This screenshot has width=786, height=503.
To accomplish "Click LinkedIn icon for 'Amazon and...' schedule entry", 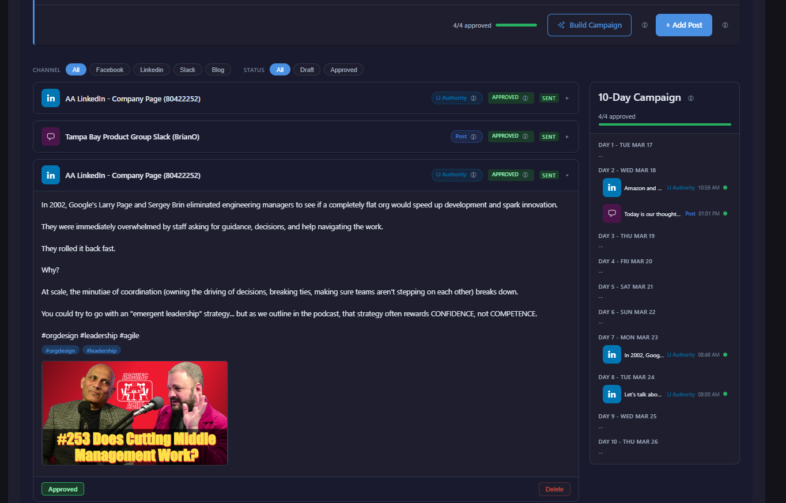I will 612,188.
